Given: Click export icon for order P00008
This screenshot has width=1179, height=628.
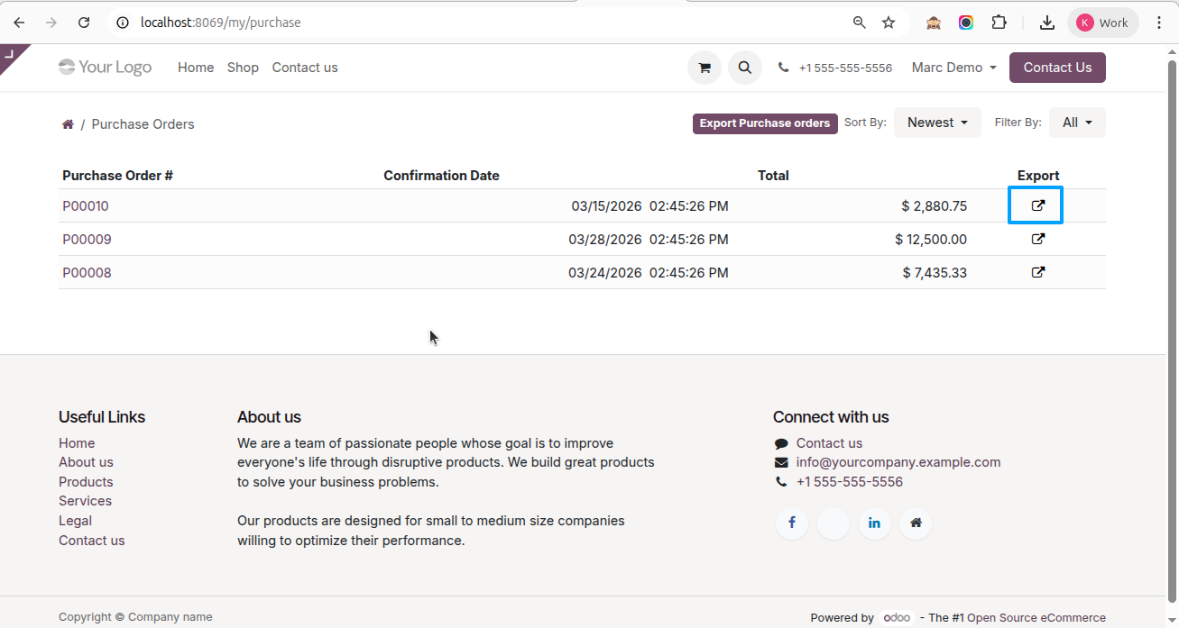Looking at the screenshot, I should [x=1038, y=272].
